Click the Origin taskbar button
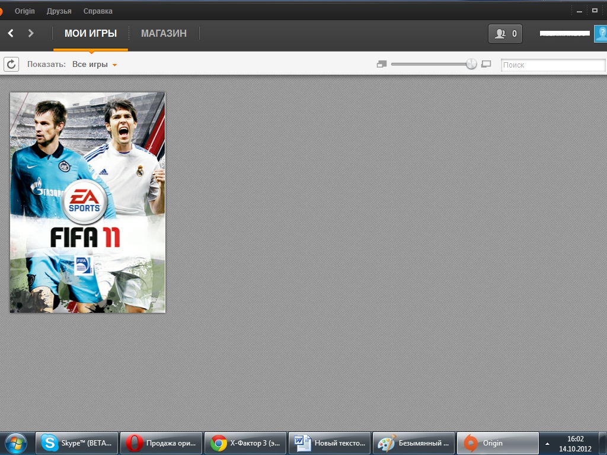 click(498, 443)
